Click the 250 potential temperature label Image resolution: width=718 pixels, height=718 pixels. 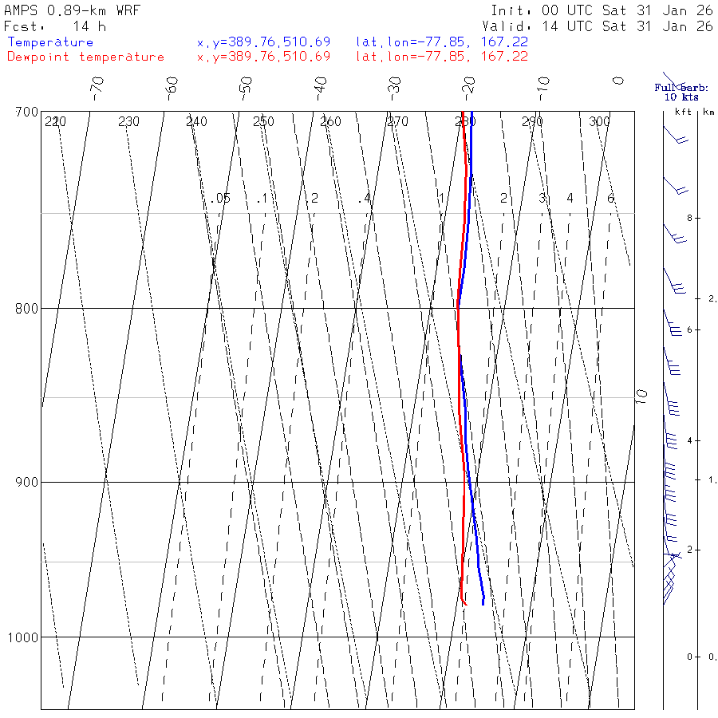tap(264, 122)
